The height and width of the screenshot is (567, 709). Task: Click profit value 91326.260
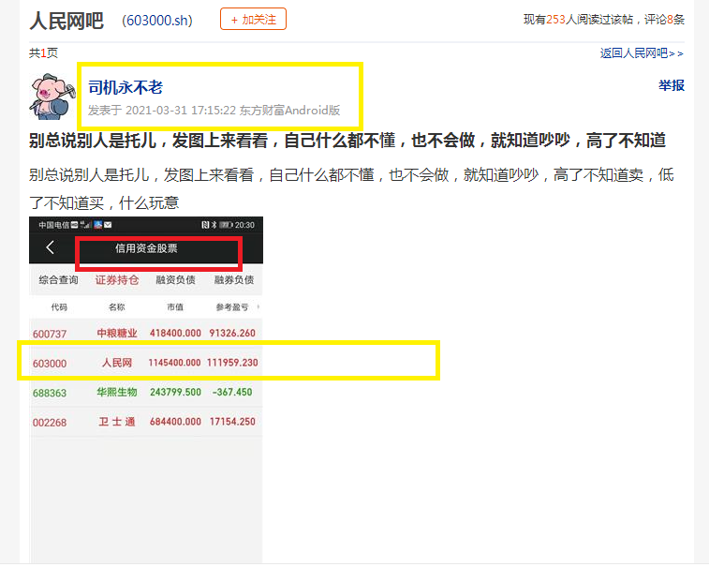point(232,334)
